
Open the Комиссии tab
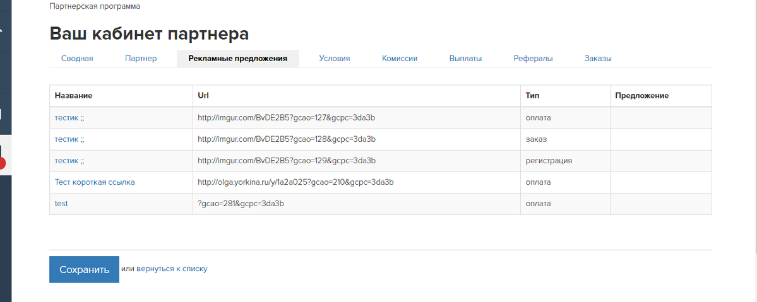(x=399, y=59)
